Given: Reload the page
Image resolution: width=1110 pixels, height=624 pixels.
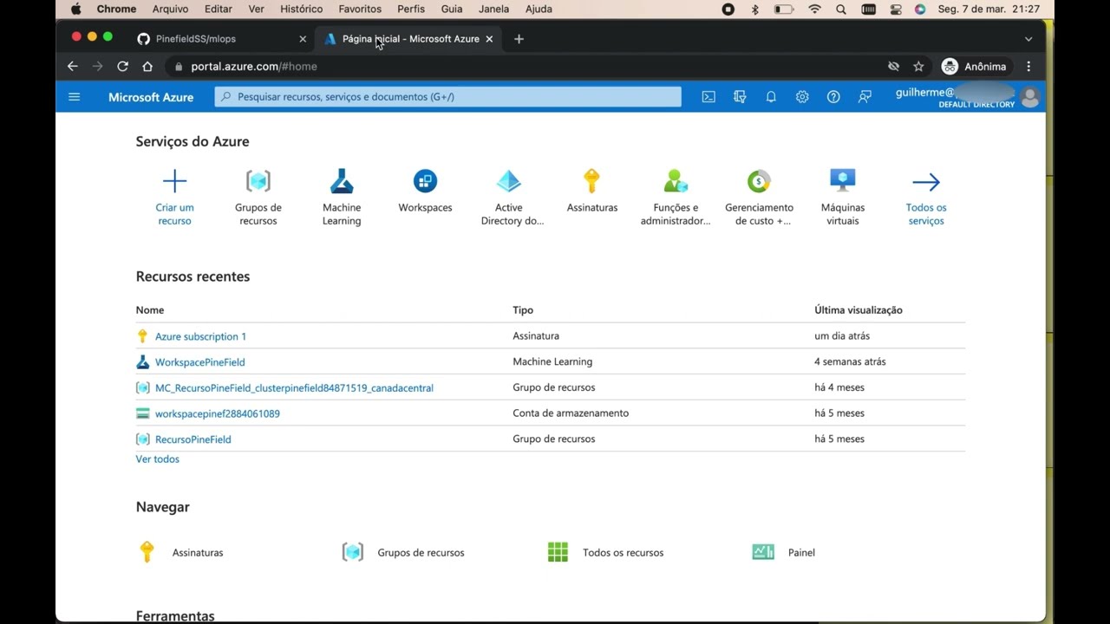Looking at the screenshot, I should [x=122, y=67].
